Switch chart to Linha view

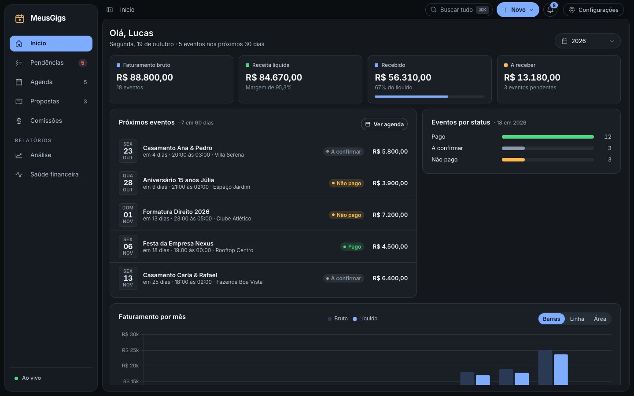577,319
